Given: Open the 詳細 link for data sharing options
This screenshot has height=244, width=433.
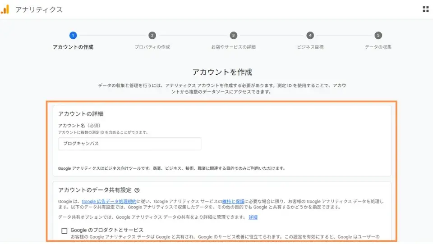Looking at the screenshot, I should point(253,217).
